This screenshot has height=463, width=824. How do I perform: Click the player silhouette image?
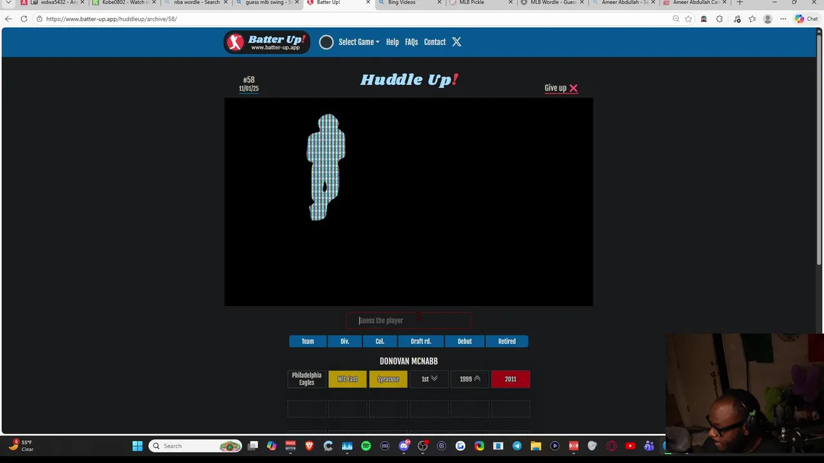click(x=326, y=167)
